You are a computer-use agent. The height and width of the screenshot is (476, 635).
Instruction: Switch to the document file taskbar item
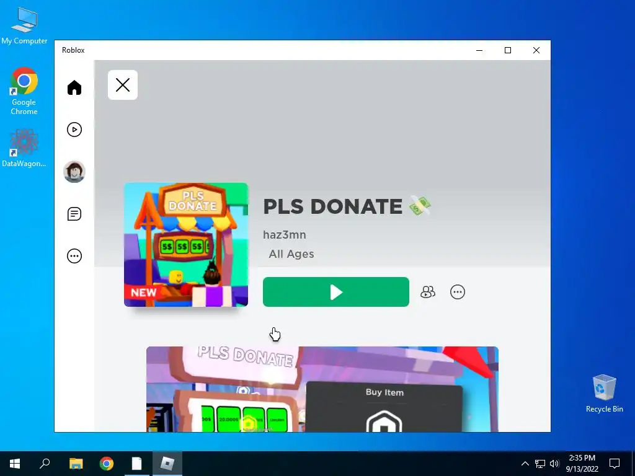137,463
